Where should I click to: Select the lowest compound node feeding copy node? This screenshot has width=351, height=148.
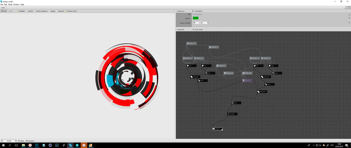tap(262, 91)
